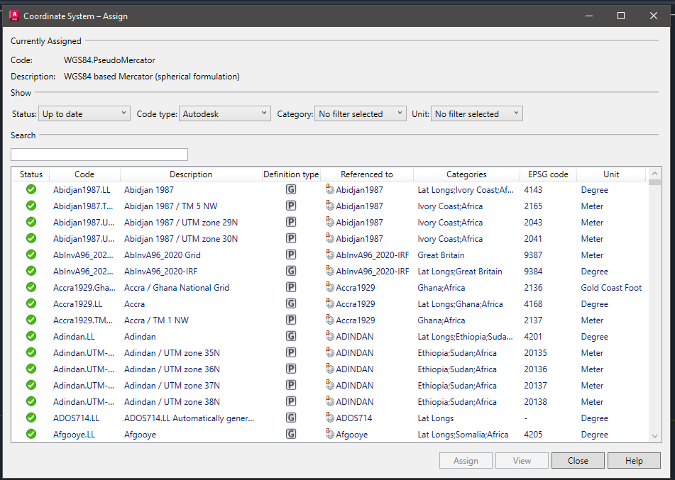The height and width of the screenshot is (480, 675).
Task: Click datum icon beside ADOS714 reference
Action: (330, 418)
